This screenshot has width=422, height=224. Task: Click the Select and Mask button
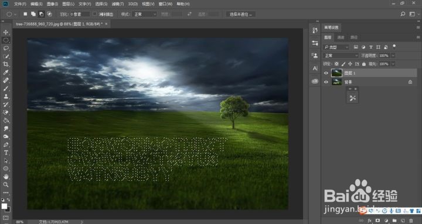coord(241,14)
